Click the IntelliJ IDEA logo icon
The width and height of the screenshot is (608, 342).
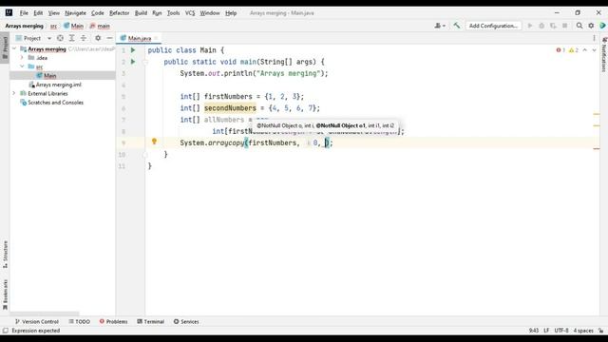9,12
